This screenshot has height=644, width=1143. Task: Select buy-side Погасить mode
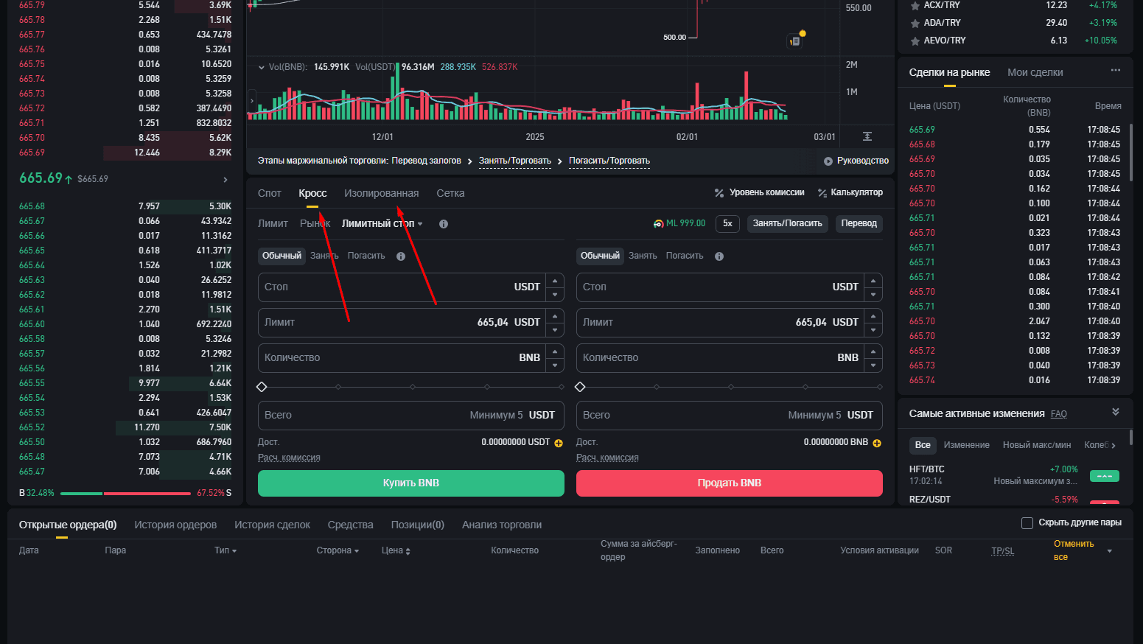(366, 256)
